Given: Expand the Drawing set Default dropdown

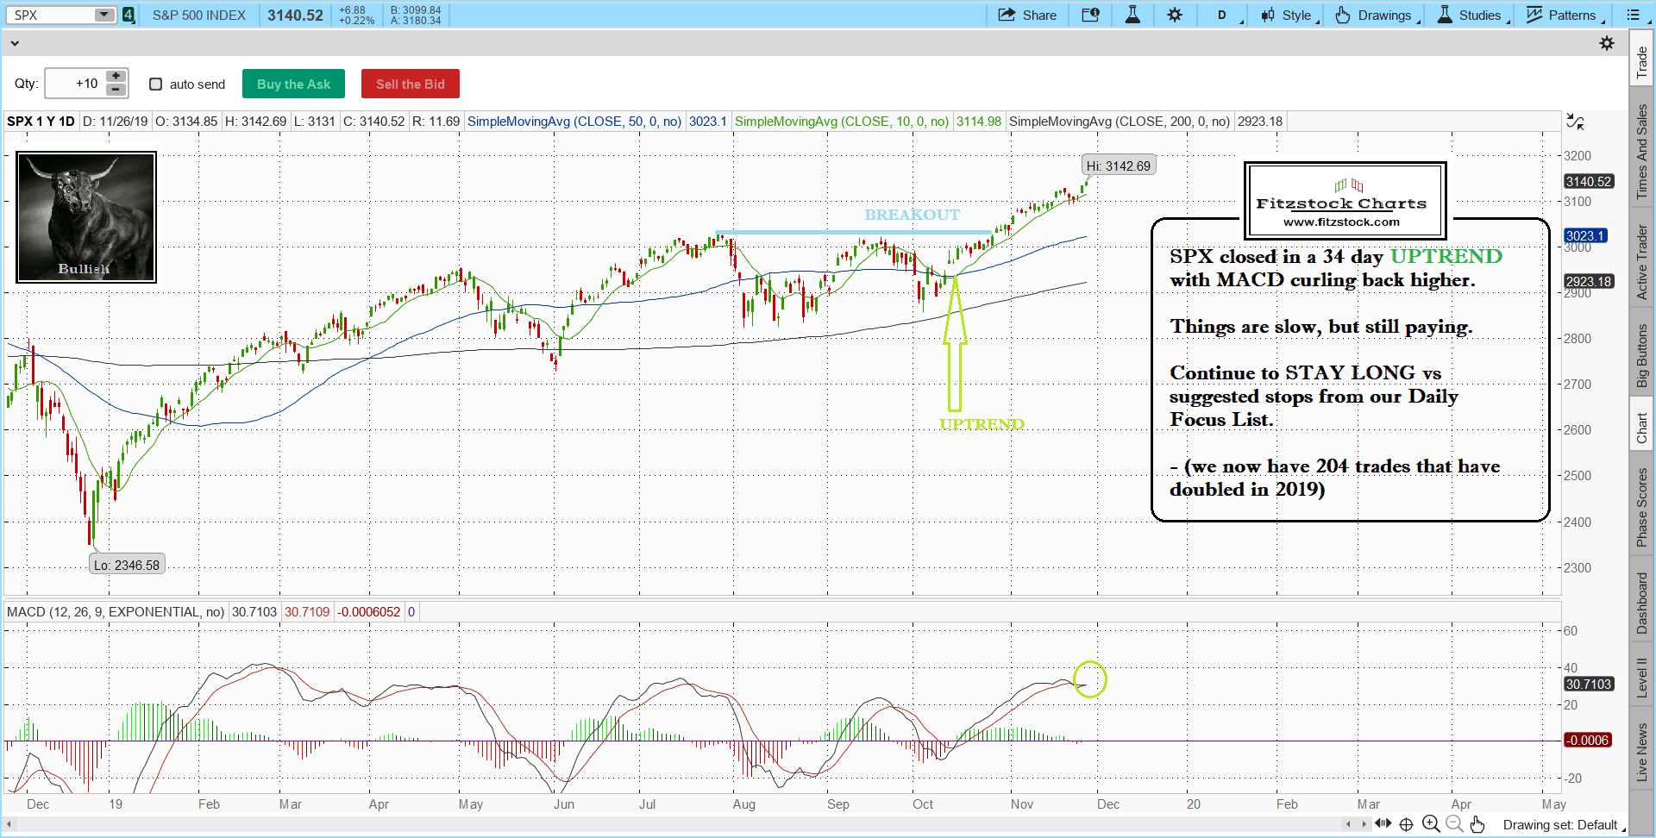Looking at the screenshot, I should 1563,825.
